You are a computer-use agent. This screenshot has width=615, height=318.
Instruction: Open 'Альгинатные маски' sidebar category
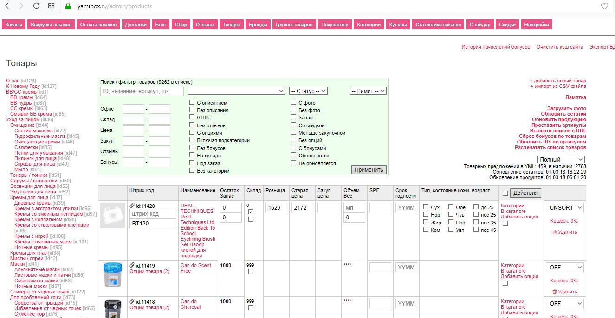37,269
